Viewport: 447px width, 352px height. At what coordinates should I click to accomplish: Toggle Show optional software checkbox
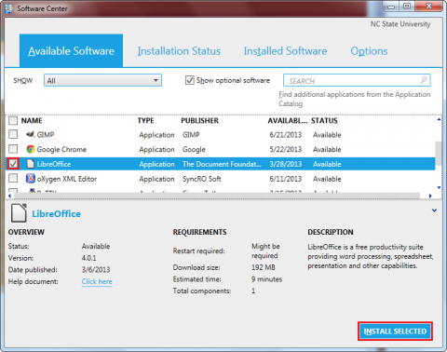[189, 80]
